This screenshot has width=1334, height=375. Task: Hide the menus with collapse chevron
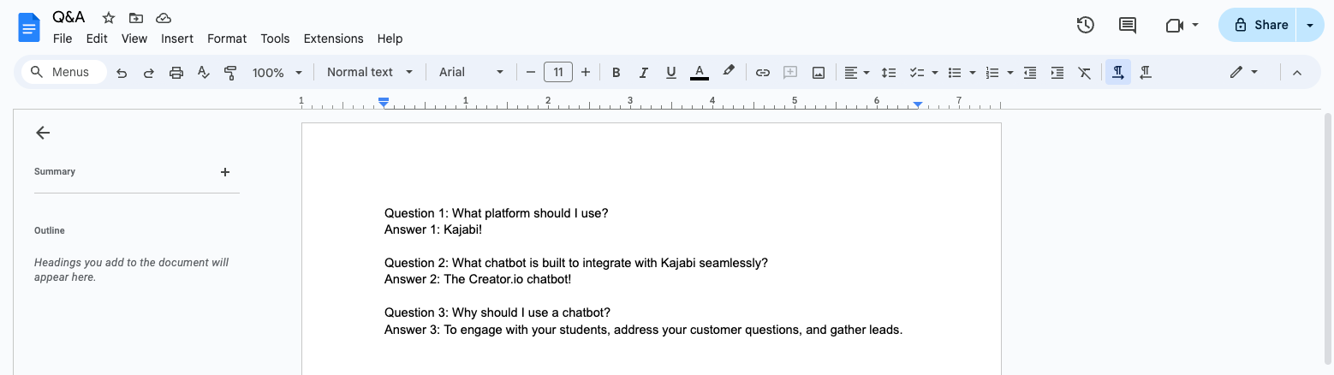click(1296, 73)
